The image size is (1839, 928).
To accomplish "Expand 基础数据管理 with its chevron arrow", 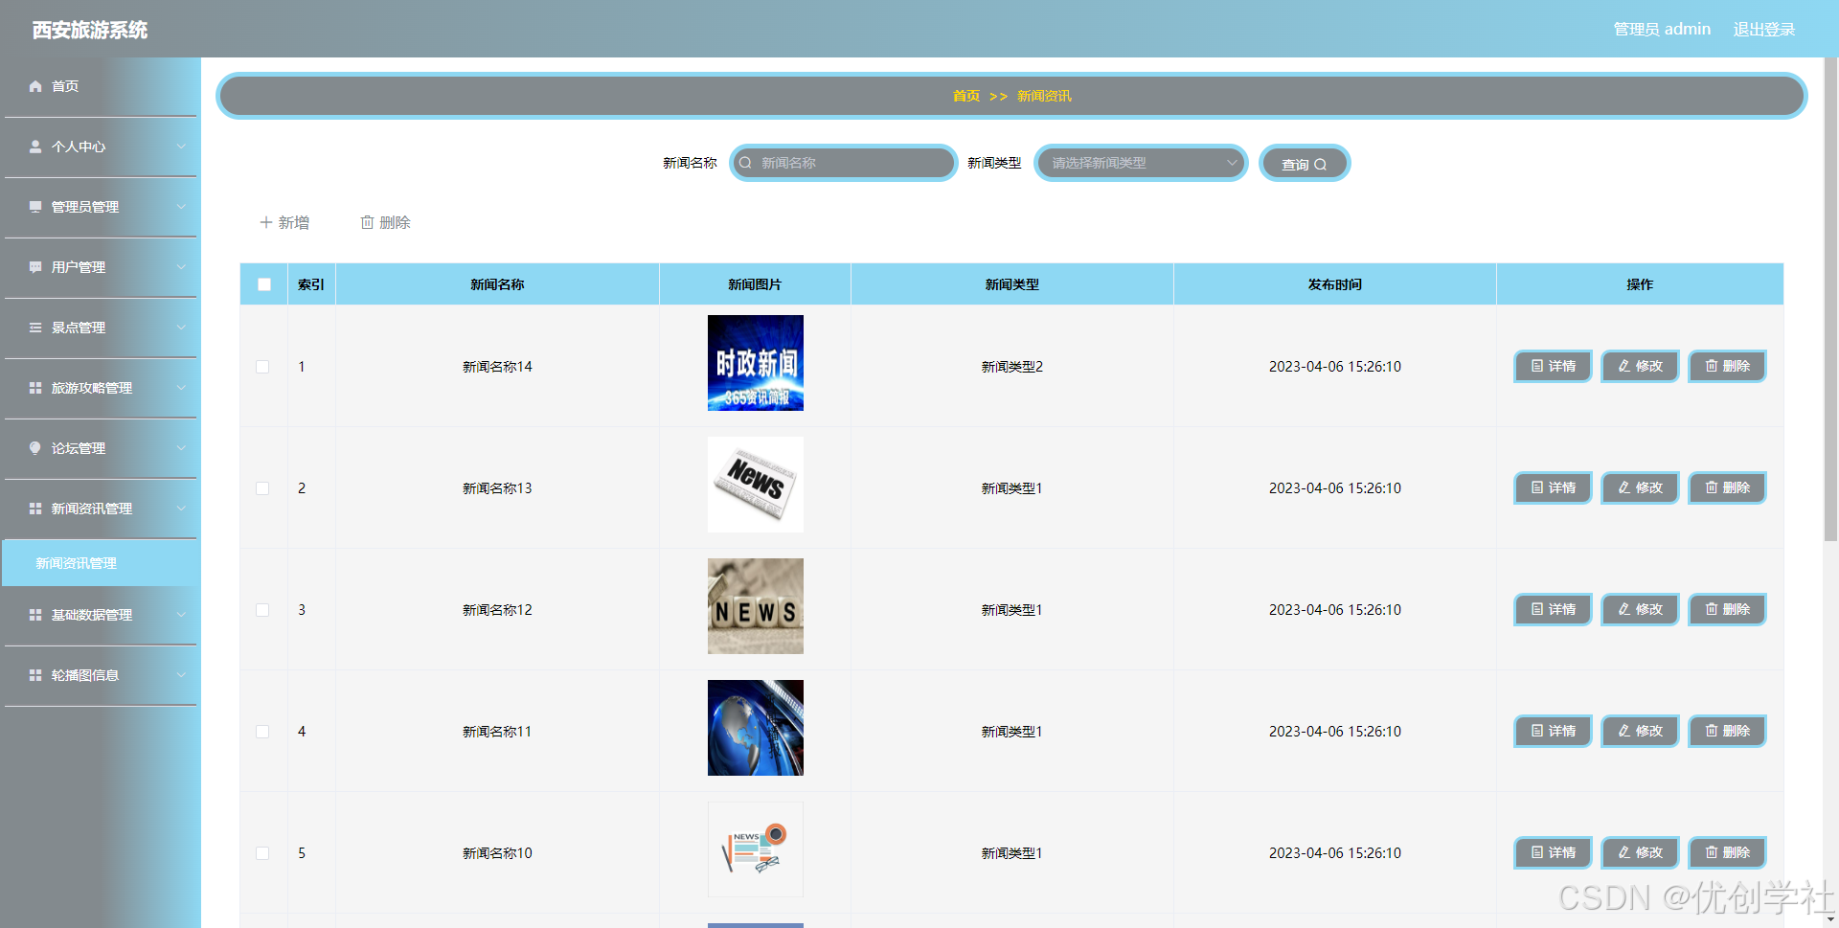I will pos(181,615).
